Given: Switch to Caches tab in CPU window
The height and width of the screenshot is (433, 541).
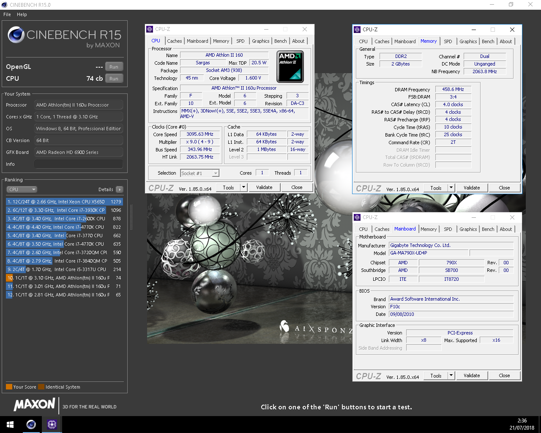Looking at the screenshot, I should [175, 41].
